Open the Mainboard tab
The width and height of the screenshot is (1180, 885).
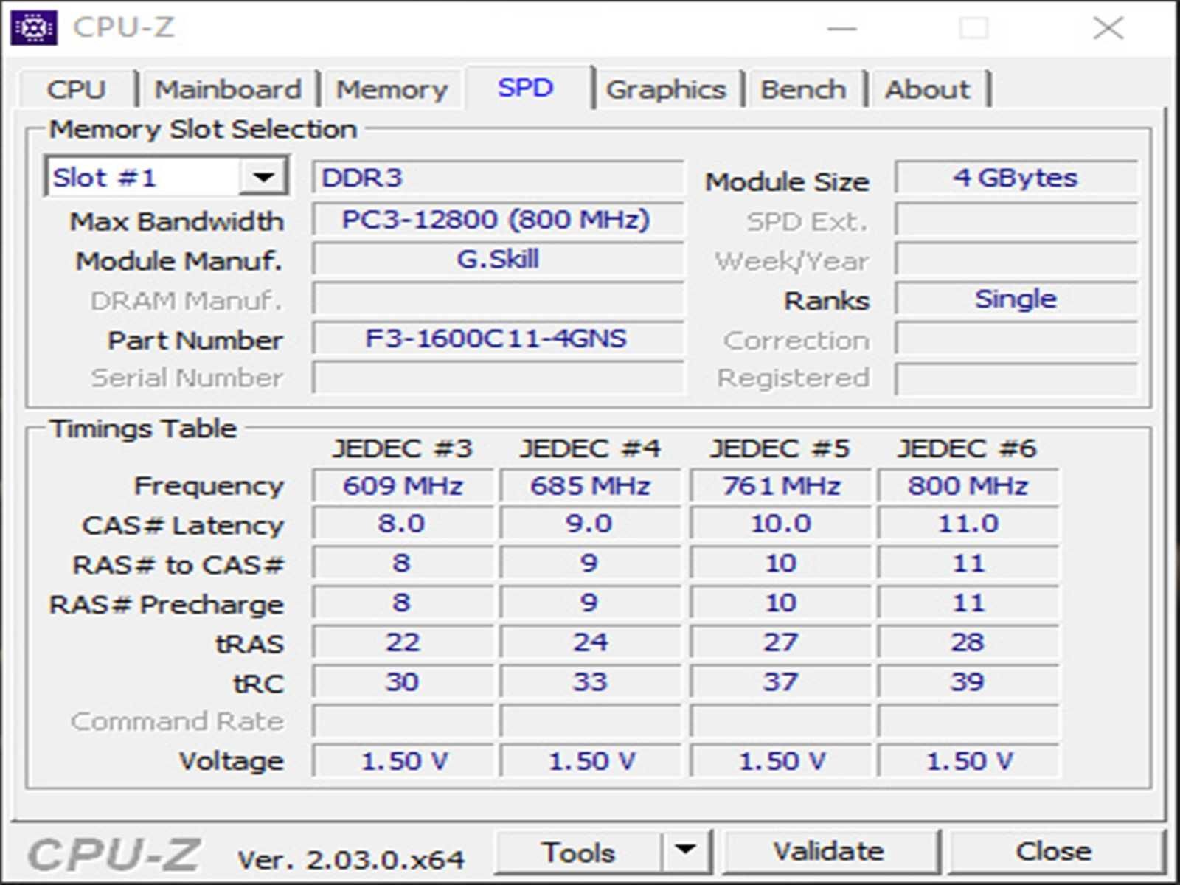(229, 89)
